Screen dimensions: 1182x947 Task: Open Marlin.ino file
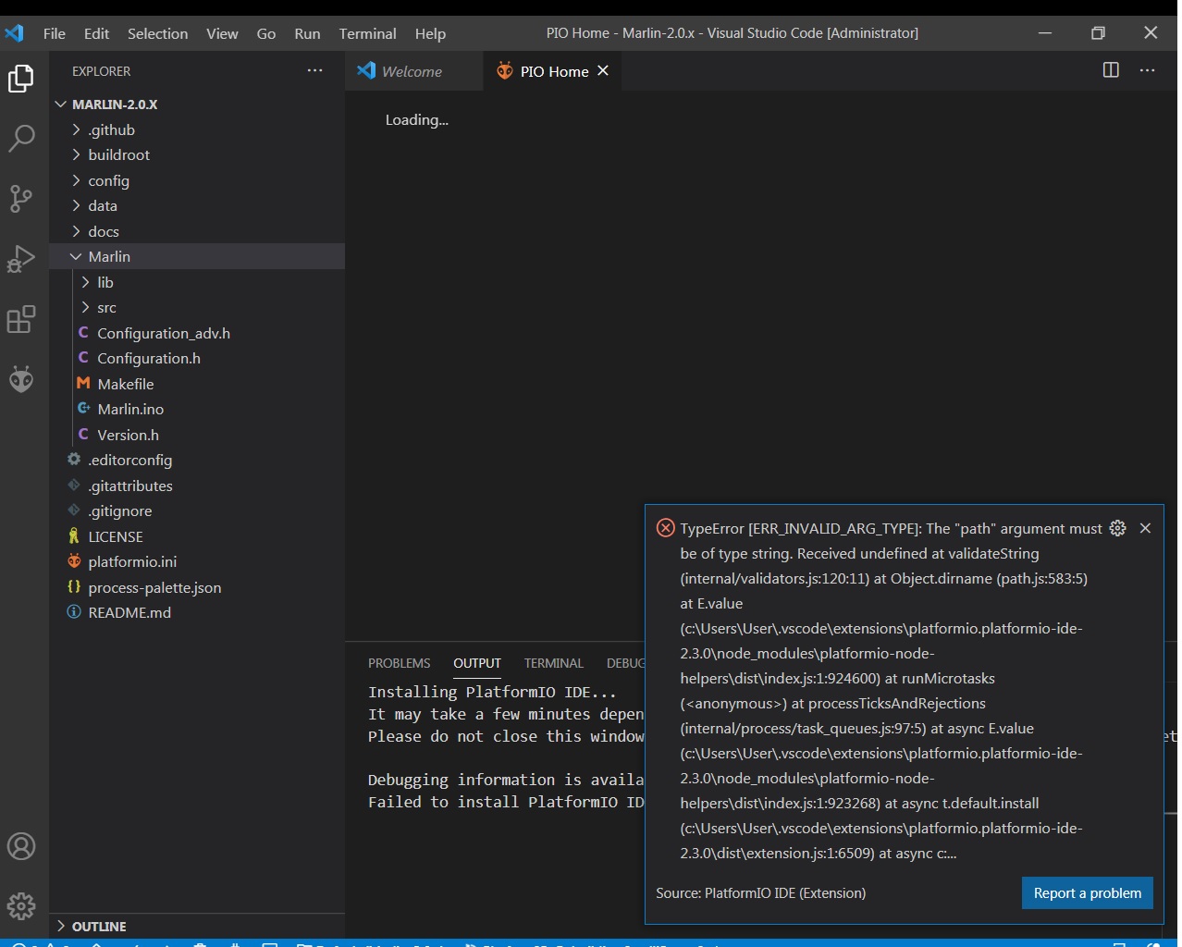pos(197,410)
